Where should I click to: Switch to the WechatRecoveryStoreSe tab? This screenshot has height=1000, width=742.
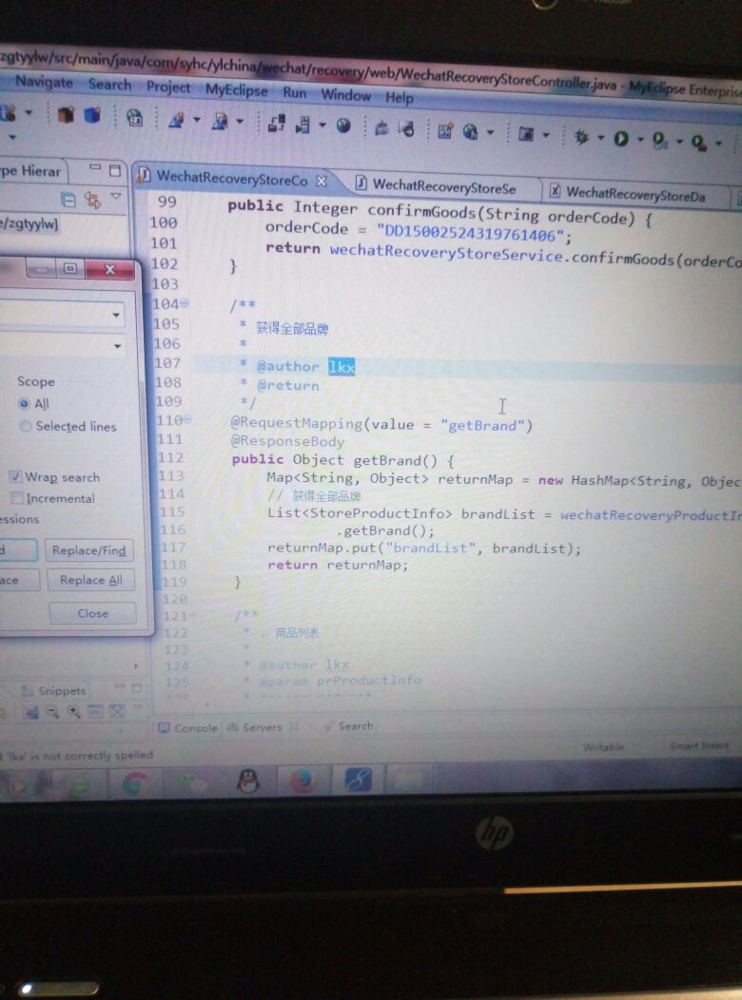[x=443, y=187]
